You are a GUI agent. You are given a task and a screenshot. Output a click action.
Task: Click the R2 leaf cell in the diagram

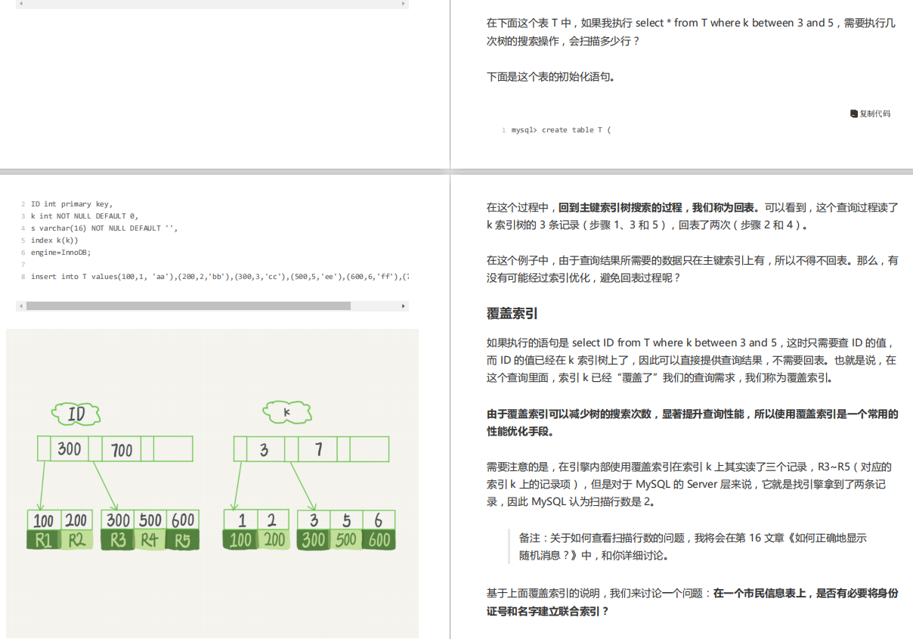(x=76, y=540)
